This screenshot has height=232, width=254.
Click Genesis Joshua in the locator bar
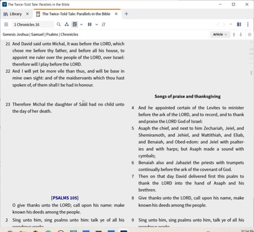pos(16,34)
